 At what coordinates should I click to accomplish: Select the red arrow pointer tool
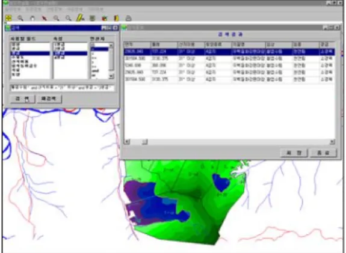click(45, 18)
